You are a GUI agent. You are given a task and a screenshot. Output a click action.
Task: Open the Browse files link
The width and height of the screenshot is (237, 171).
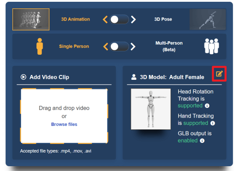coord(64,125)
